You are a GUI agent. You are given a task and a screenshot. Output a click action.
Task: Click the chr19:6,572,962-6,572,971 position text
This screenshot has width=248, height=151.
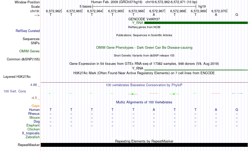(171, 2)
